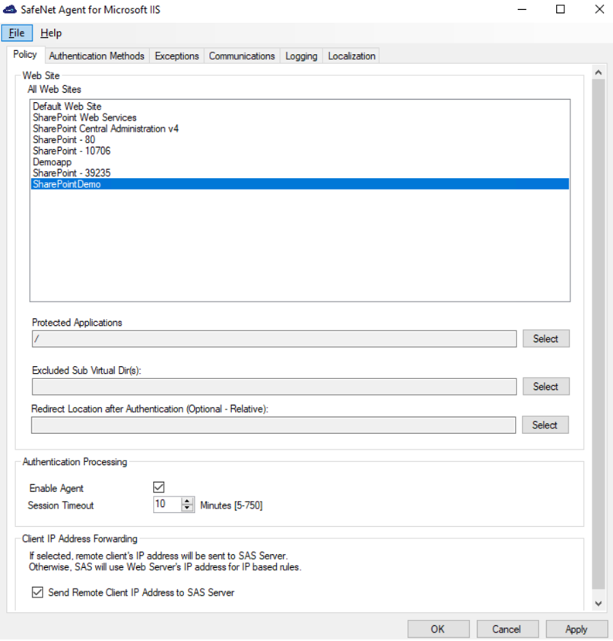Choose SharePoint Central Administration v4 site
613x641 pixels.
click(x=106, y=129)
